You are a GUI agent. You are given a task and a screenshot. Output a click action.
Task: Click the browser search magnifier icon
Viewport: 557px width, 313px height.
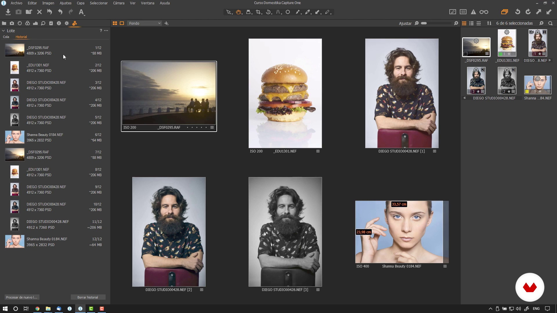(x=550, y=23)
